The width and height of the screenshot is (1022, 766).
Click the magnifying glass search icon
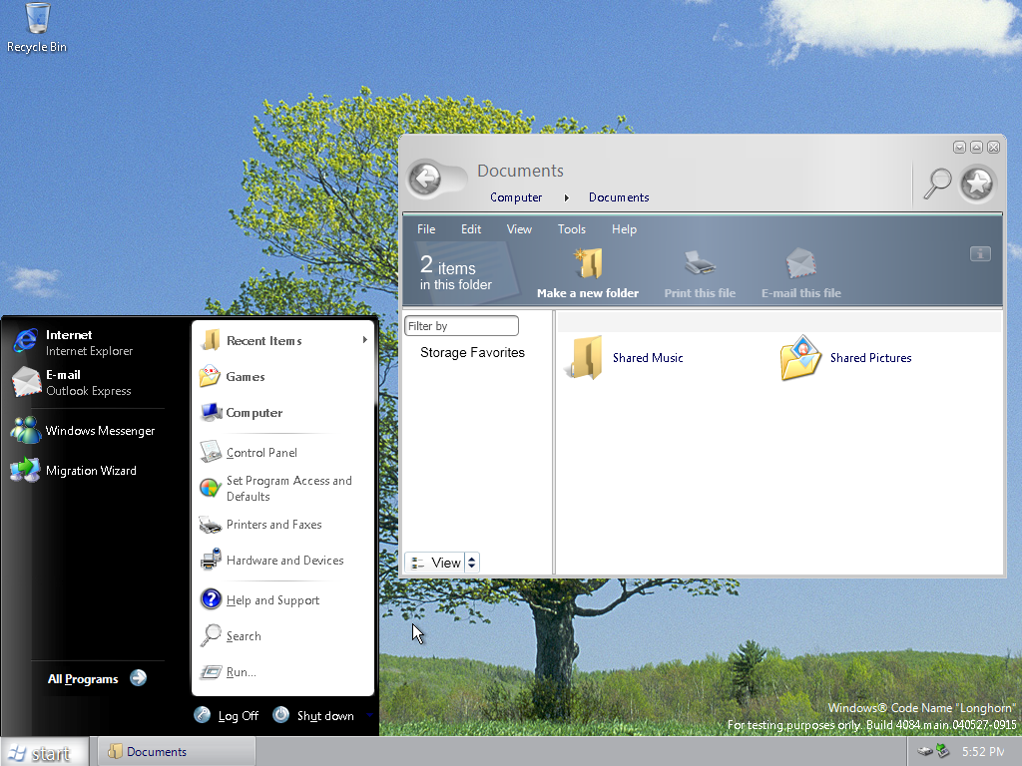coord(937,184)
